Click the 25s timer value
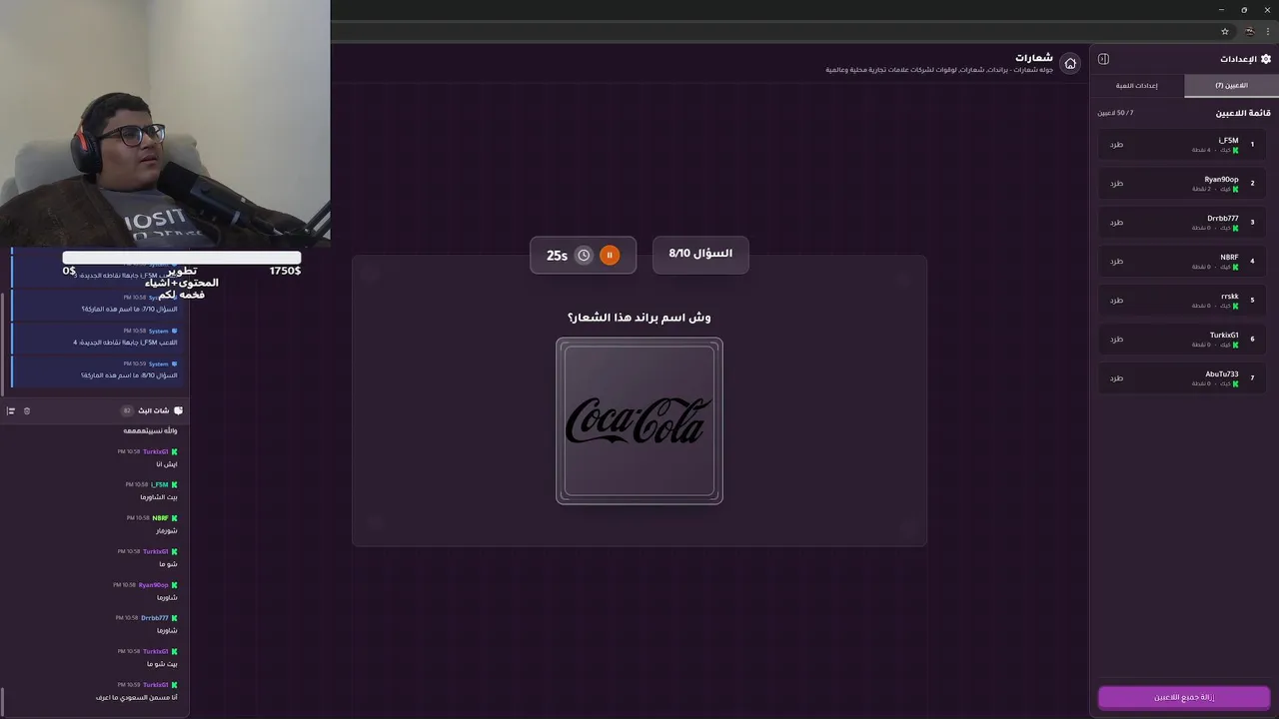The height and width of the screenshot is (719, 1279). tap(557, 256)
